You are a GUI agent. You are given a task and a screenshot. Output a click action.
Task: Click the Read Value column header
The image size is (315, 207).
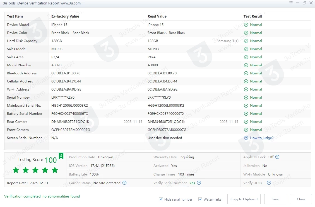click(157, 16)
